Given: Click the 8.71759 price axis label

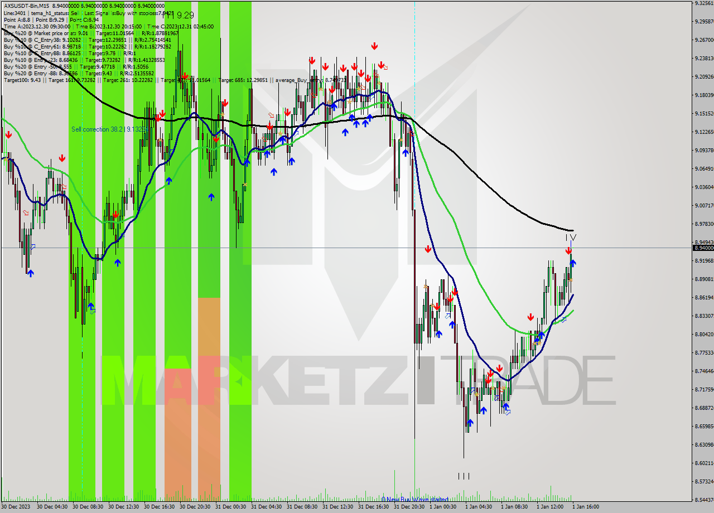Looking at the screenshot, I should [704, 390].
